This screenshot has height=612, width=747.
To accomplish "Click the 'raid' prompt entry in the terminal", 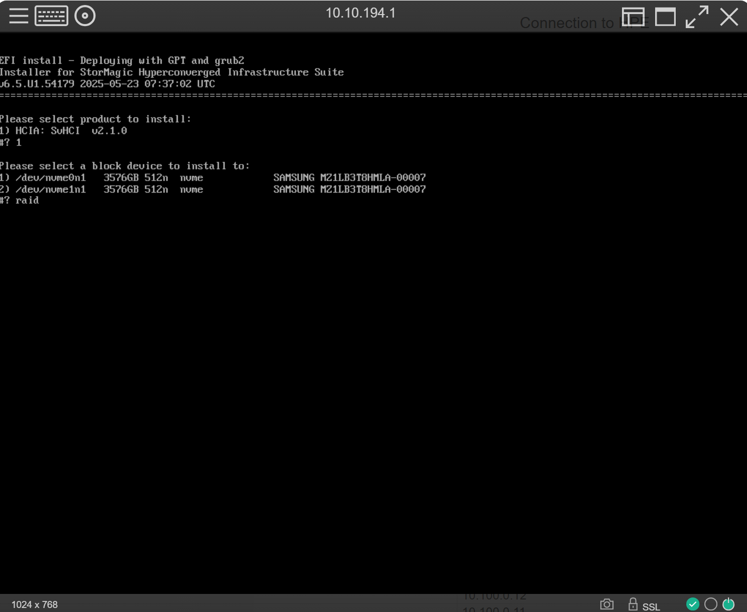I will (x=27, y=201).
